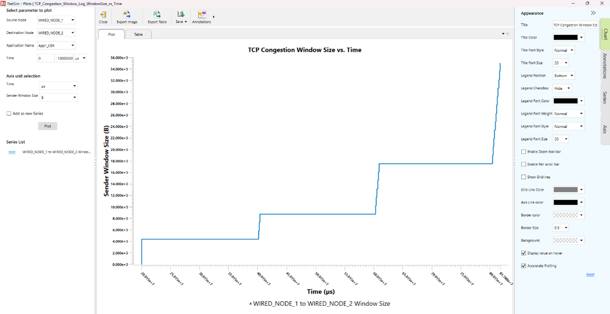Screen dimensions: 610x314
Task: Click the chart Title text field
Action: 575,25
